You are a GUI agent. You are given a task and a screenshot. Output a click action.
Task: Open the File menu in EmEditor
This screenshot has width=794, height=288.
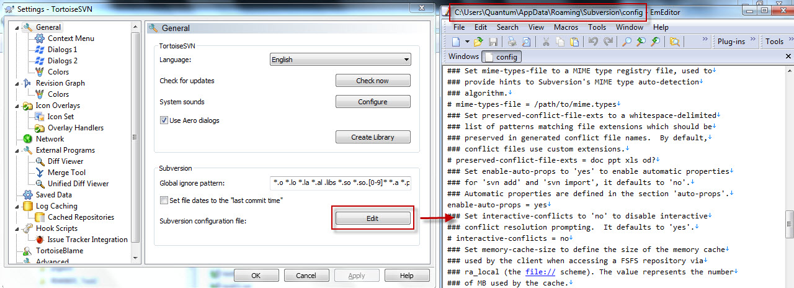[459, 27]
